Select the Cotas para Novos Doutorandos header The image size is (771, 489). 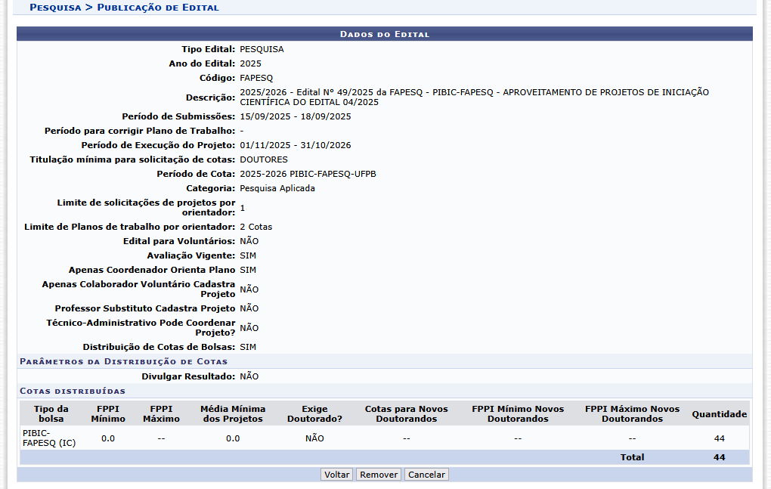tap(406, 413)
